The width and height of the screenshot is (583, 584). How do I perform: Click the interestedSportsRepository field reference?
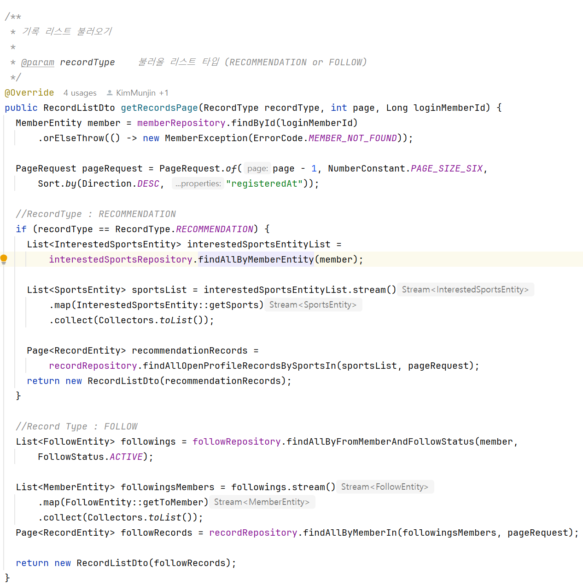coord(121,259)
